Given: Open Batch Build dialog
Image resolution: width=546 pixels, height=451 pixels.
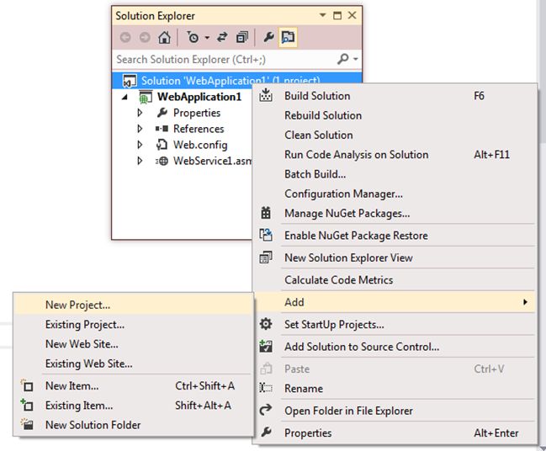Looking at the screenshot, I should 395,174.
